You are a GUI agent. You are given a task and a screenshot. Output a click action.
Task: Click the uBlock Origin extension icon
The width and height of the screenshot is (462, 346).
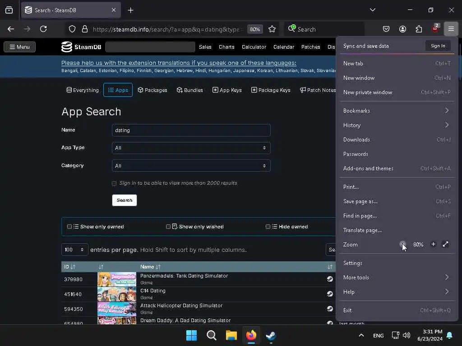(x=435, y=28)
